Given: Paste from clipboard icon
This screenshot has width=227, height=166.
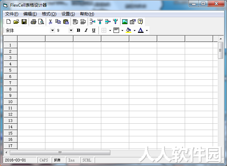Looking at the screenshot, I should pyautogui.click(x=66, y=22).
